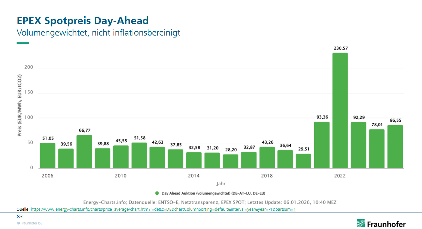Click the Fraunhofer logo icon
The height and width of the screenshot is (229, 422).
(x=361, y=223)
